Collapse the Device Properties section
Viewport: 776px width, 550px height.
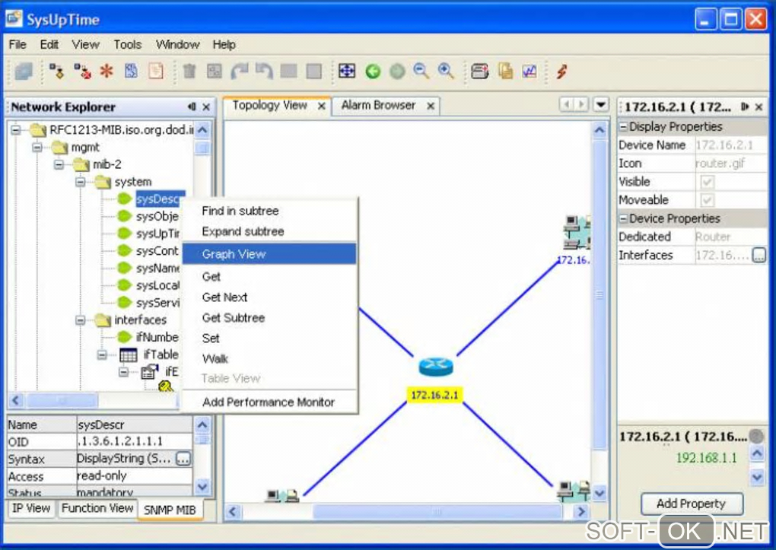click(624, 218)
